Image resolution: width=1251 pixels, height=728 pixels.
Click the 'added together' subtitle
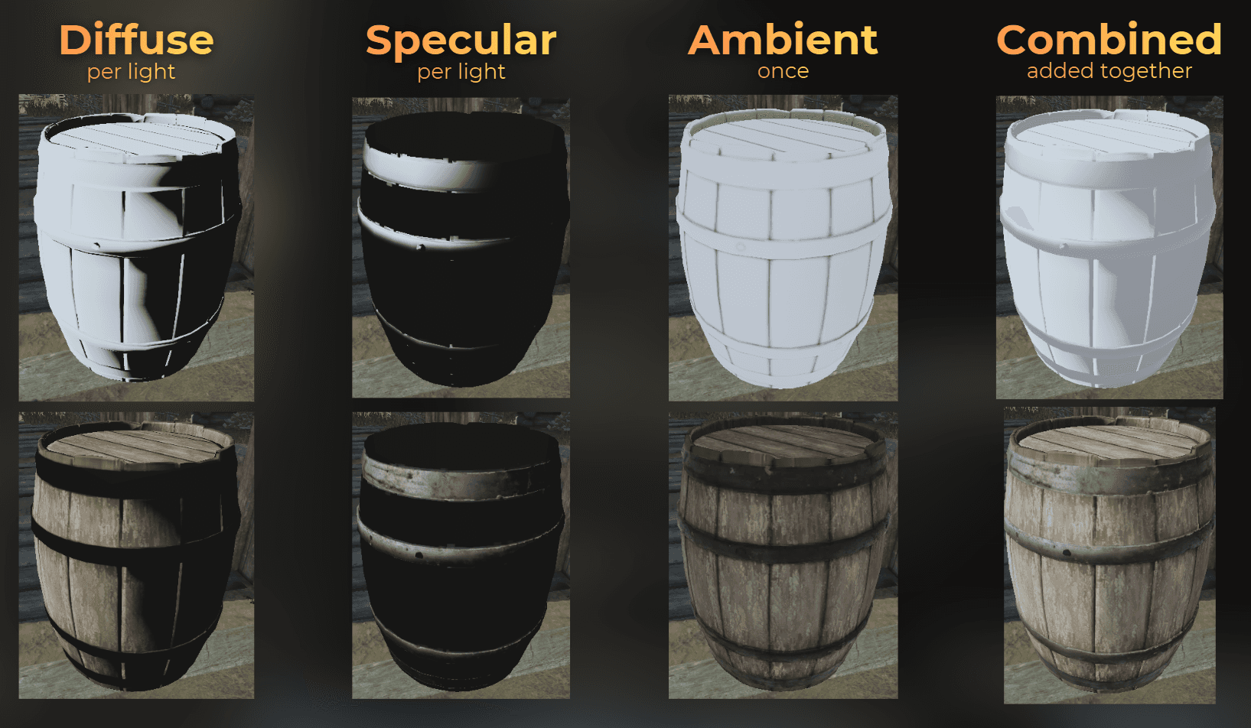(x=1109, y=71)
